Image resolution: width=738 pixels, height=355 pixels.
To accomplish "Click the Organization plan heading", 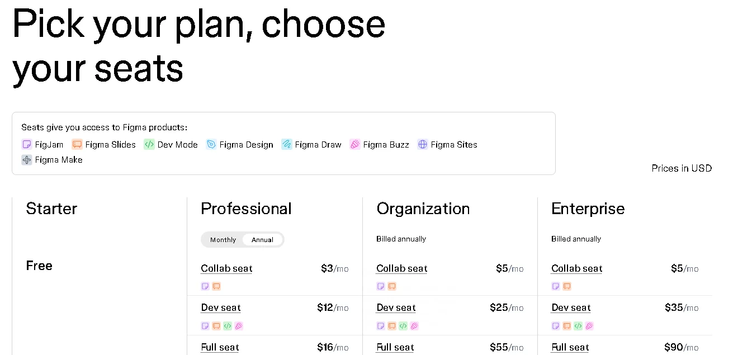I will tap(423, 209).
